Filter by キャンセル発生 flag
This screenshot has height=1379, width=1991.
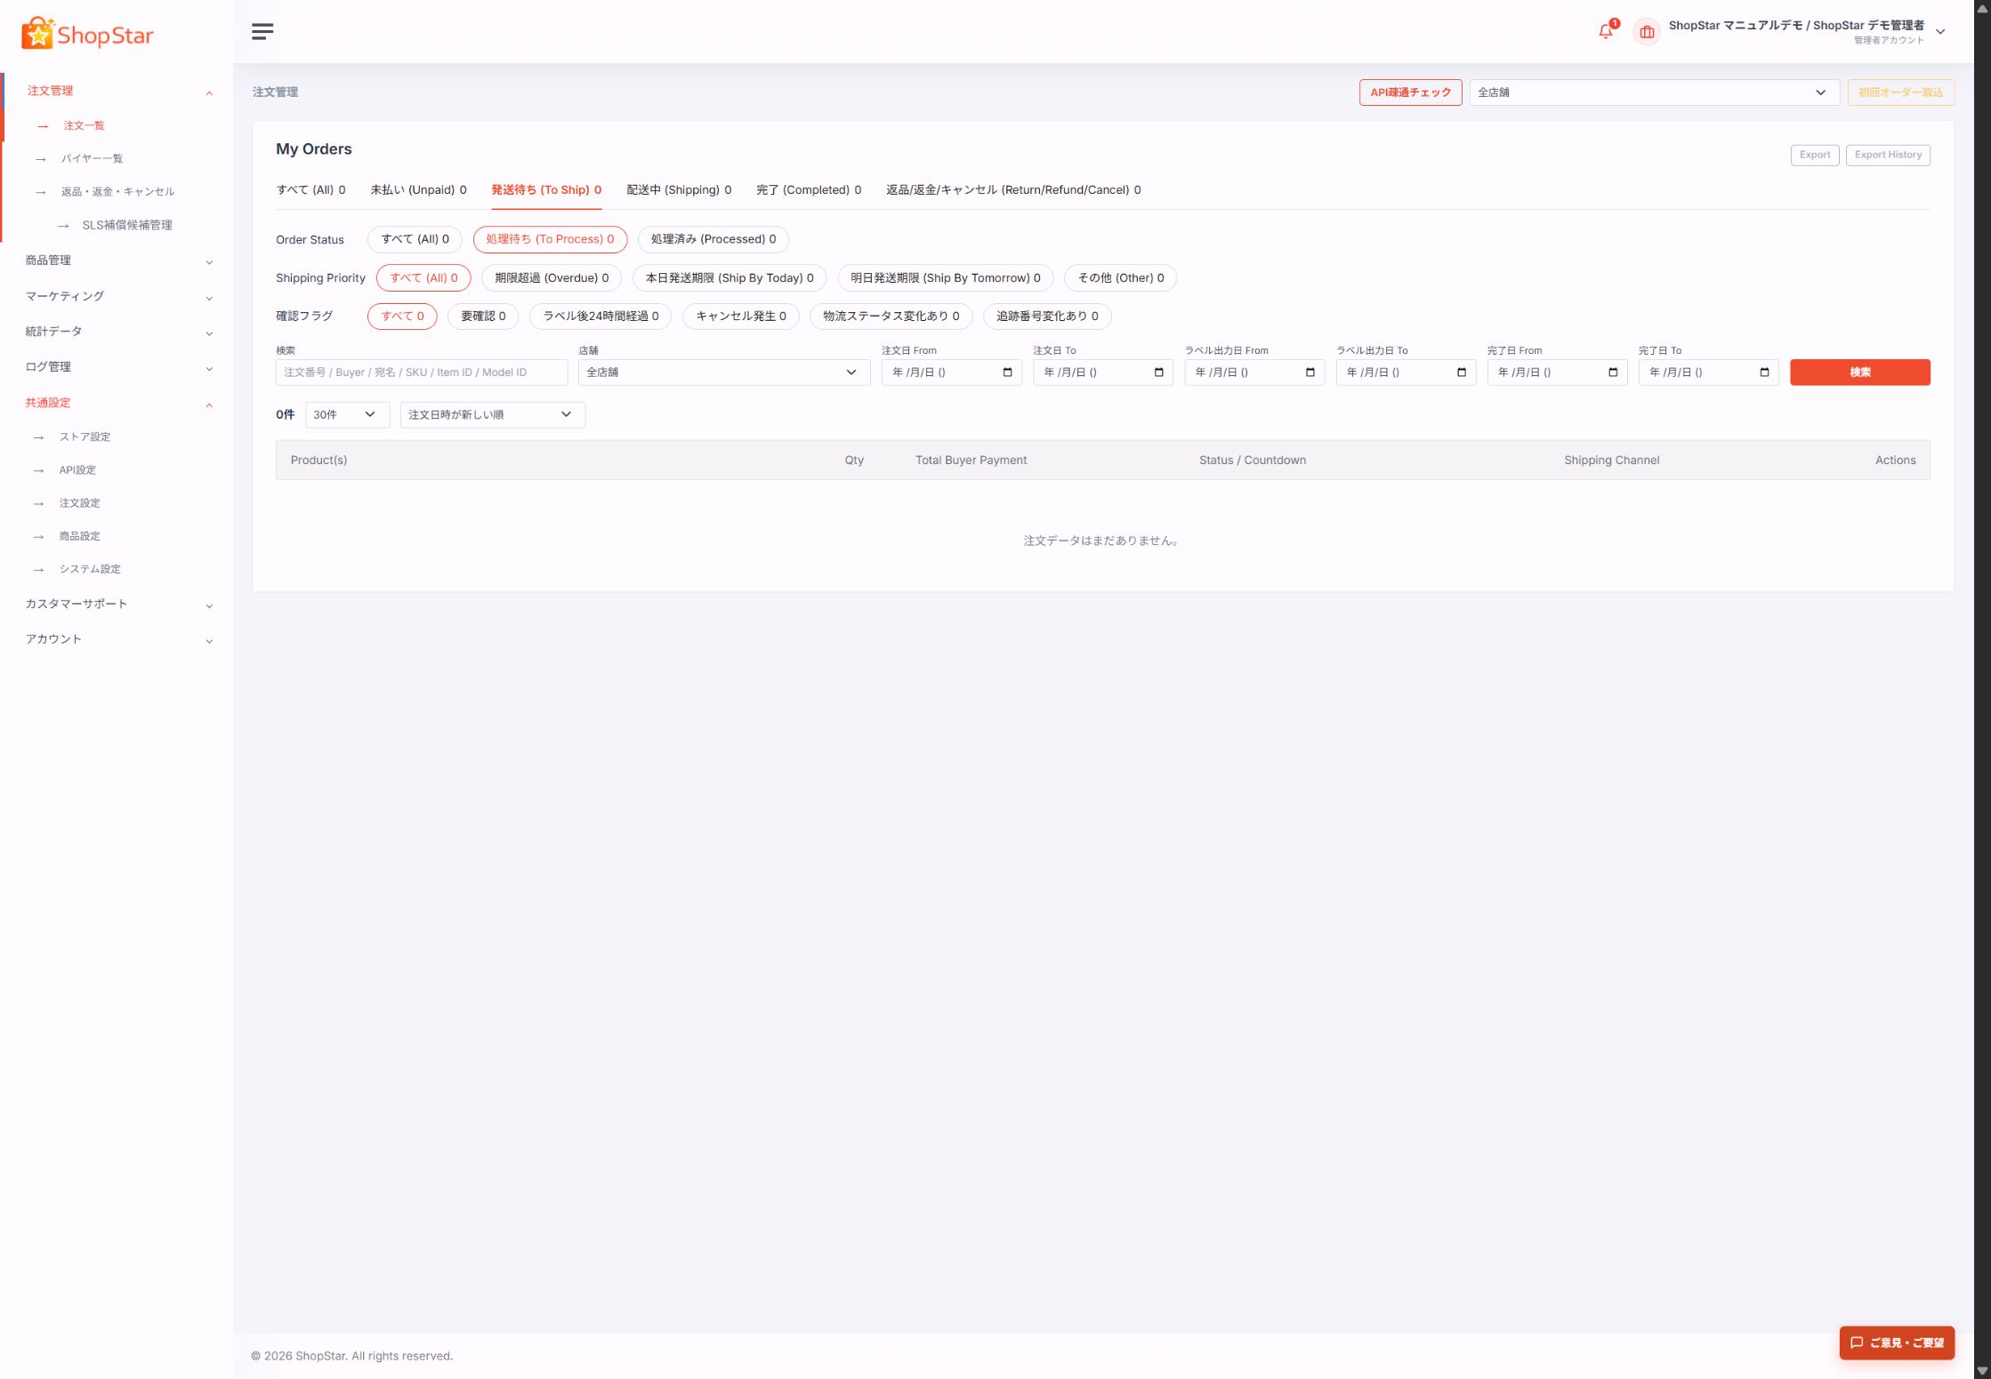pyautogui.click(x=741, y=317)
